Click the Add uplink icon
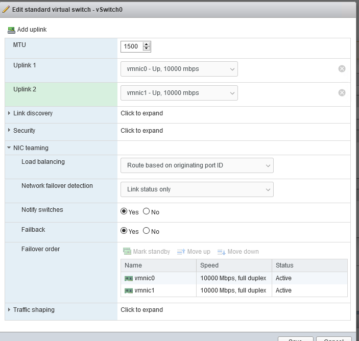The height and width of the screenshot is (341, 359). (11, 30)
